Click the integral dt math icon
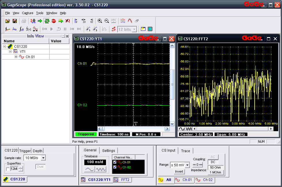The image size is (282, 187). click(x=22, y=29)
